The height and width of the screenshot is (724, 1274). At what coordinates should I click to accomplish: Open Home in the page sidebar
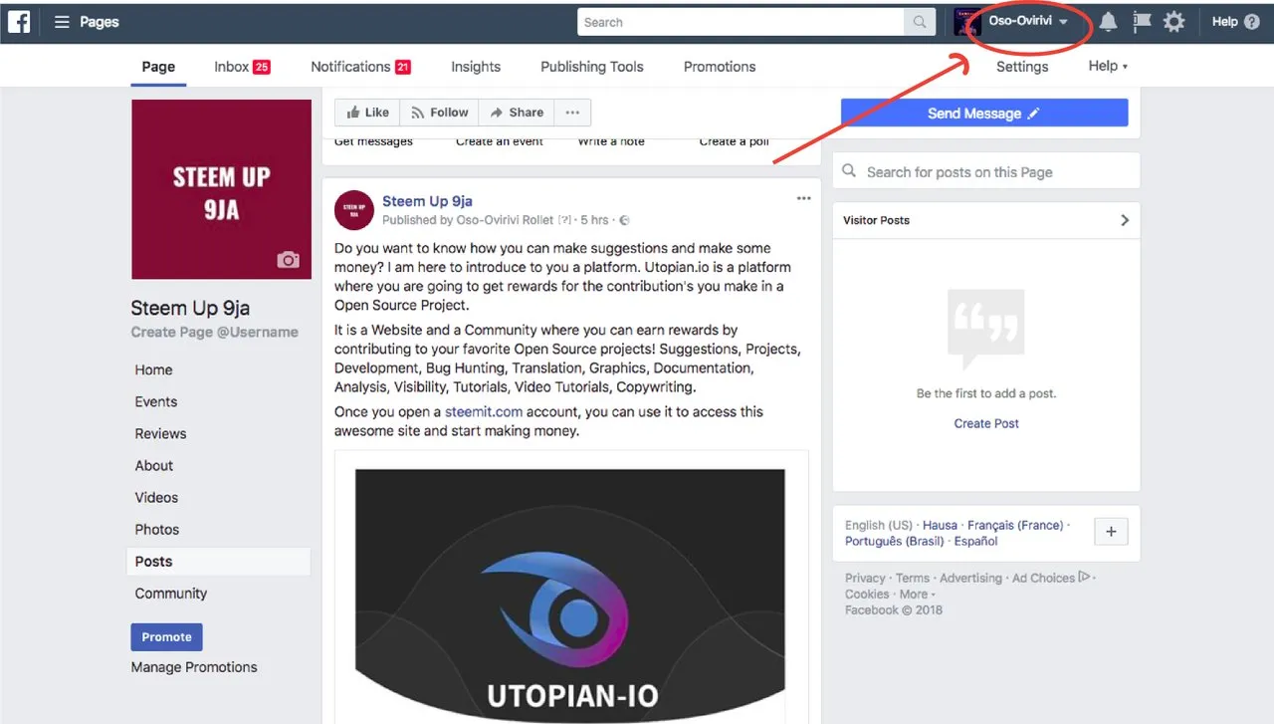click(x=154, y=369)
